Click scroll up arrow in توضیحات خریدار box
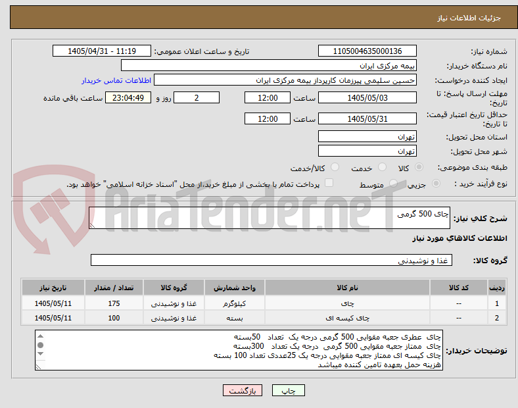The height and width of the screenshot is (408, 518). pyautogui.click(x=40, y=336)
